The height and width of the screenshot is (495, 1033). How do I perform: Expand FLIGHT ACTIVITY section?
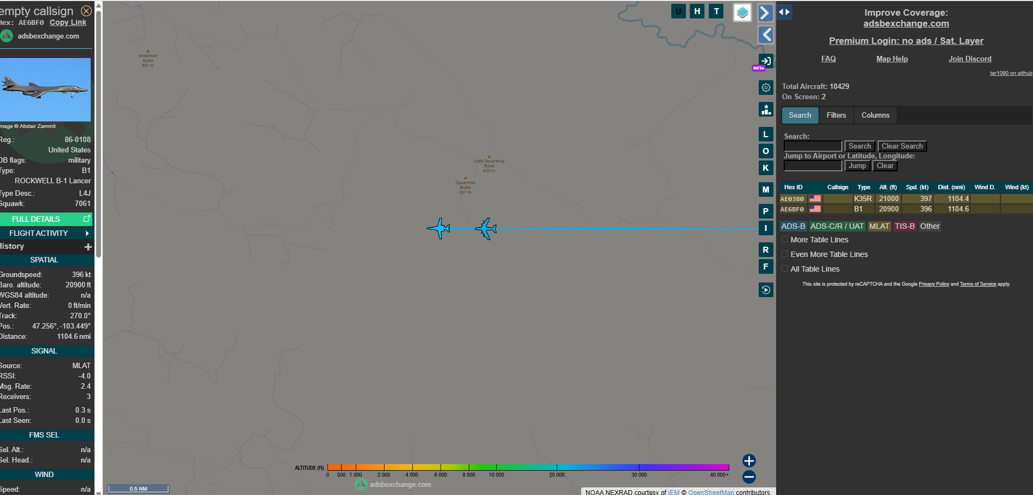pyautogui.click(x=46, y=233)
